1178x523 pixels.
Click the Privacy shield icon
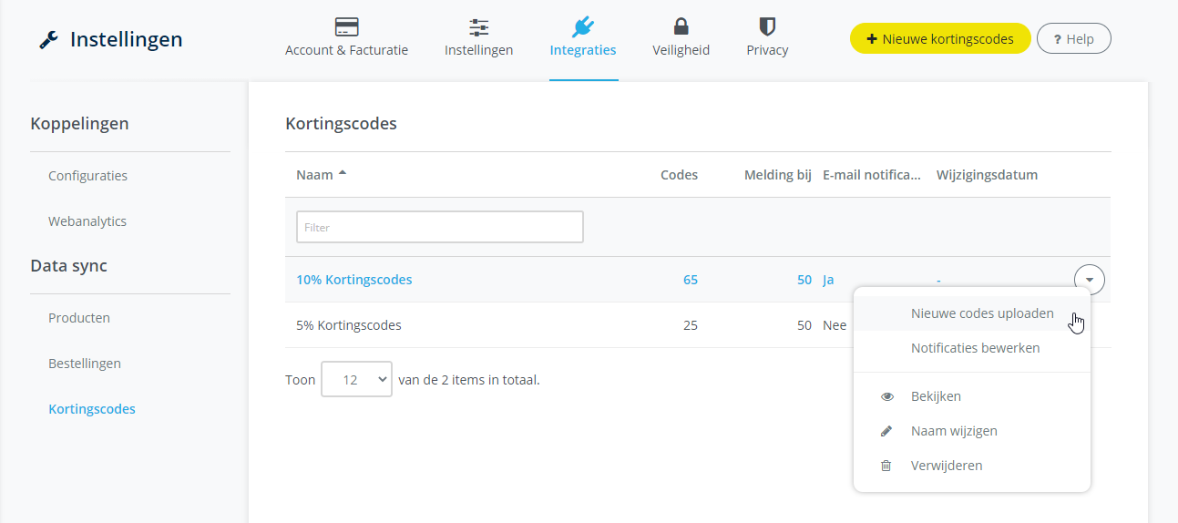[767, 26]
